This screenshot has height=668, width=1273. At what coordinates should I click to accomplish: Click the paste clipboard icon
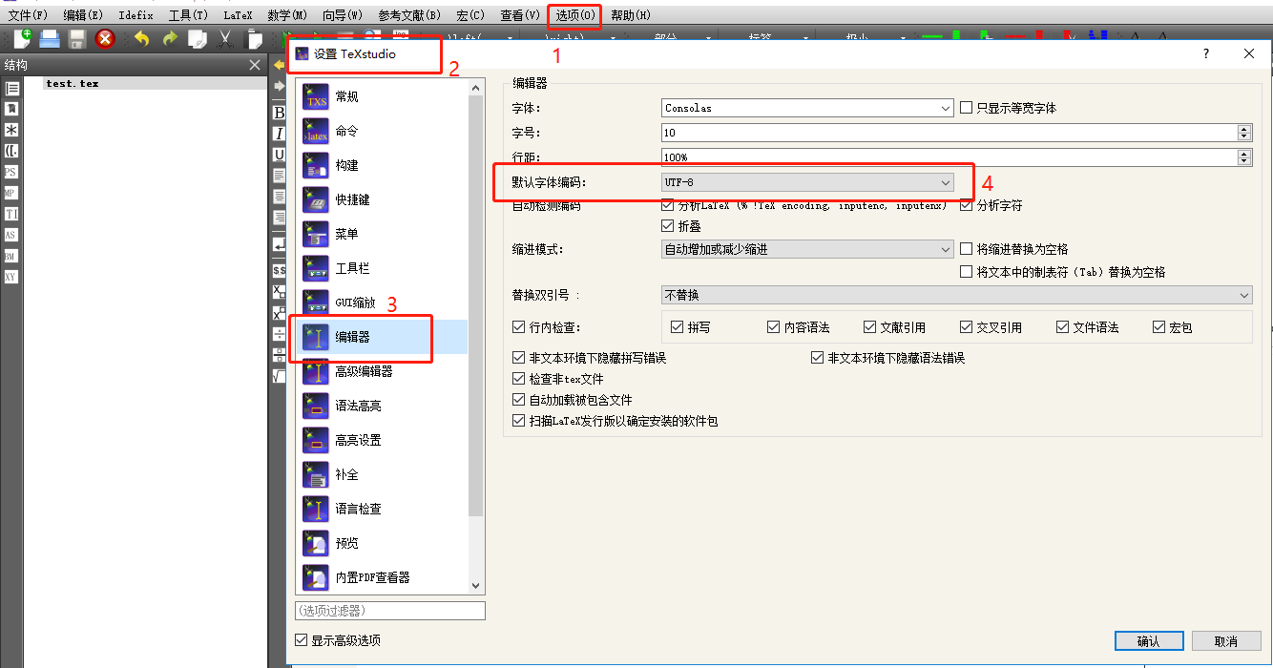(254, 38)
